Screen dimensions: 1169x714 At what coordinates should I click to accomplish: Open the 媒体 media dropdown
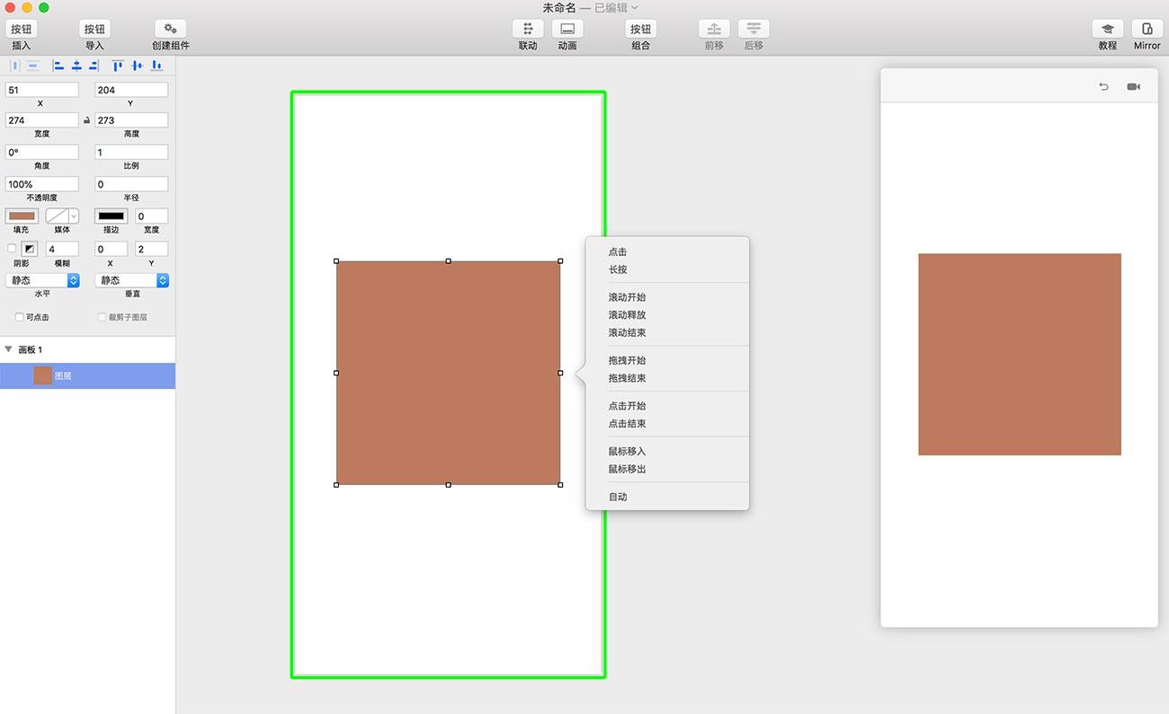tap(62, 216)
